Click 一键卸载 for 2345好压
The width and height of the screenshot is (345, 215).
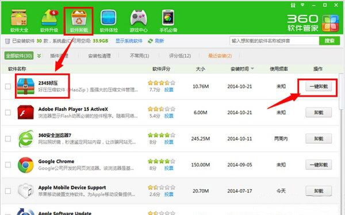point(319,86)
